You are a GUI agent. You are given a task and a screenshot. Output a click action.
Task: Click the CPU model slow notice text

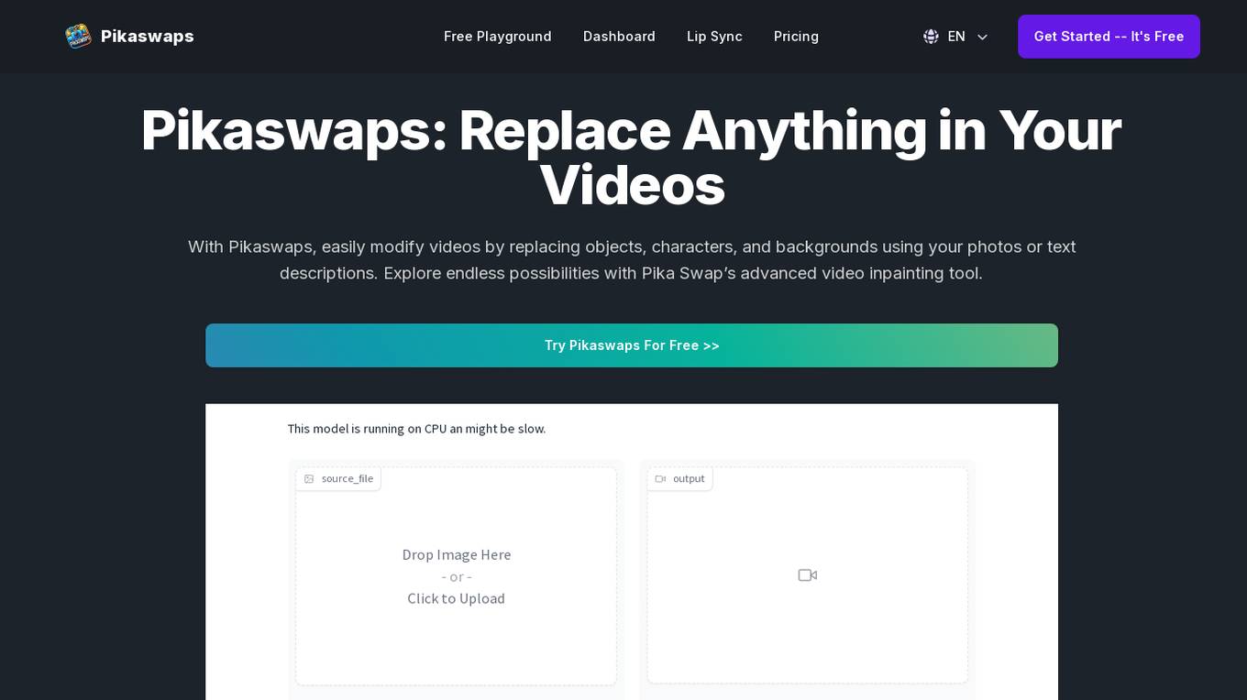click(x=416, y=429)
